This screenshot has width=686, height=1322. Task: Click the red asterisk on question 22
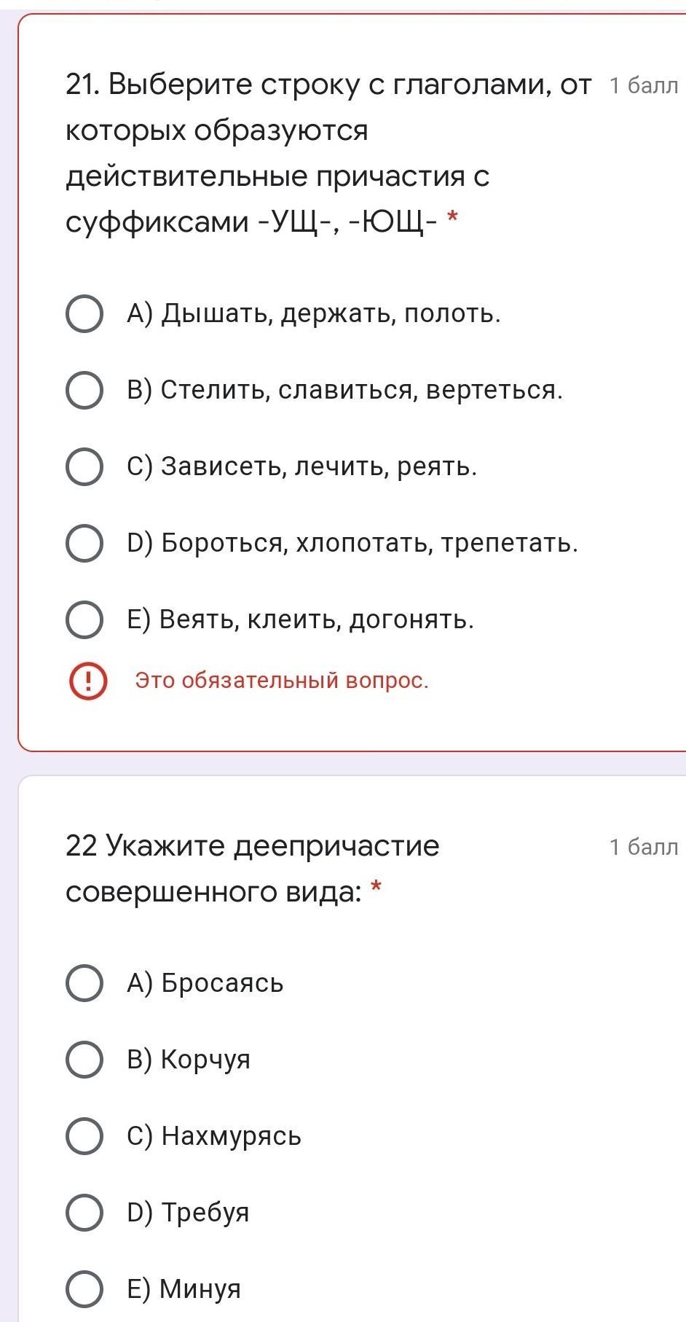[376, 887]
